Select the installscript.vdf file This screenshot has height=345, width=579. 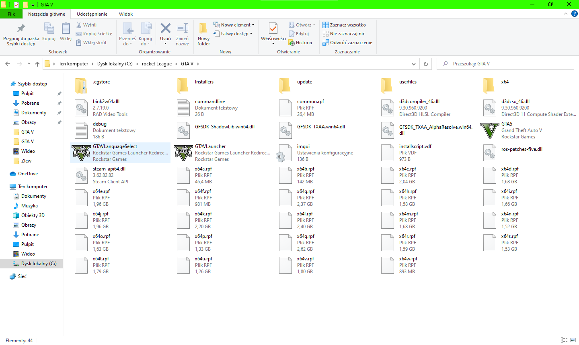pyautogui.click(x=426, y=153)
